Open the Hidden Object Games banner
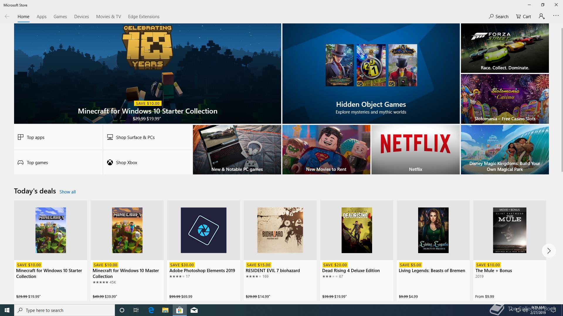This screenshot has height=316, width=563. [371, 73]
